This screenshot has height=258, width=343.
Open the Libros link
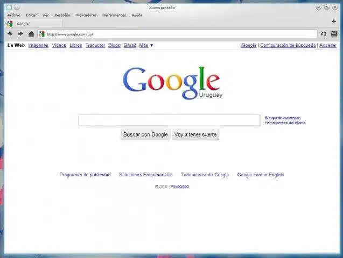pyautogui.click(x=76, y=45)
